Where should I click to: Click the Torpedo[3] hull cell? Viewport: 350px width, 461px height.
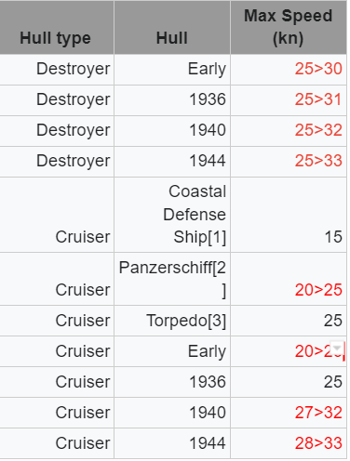coord(172,321)
